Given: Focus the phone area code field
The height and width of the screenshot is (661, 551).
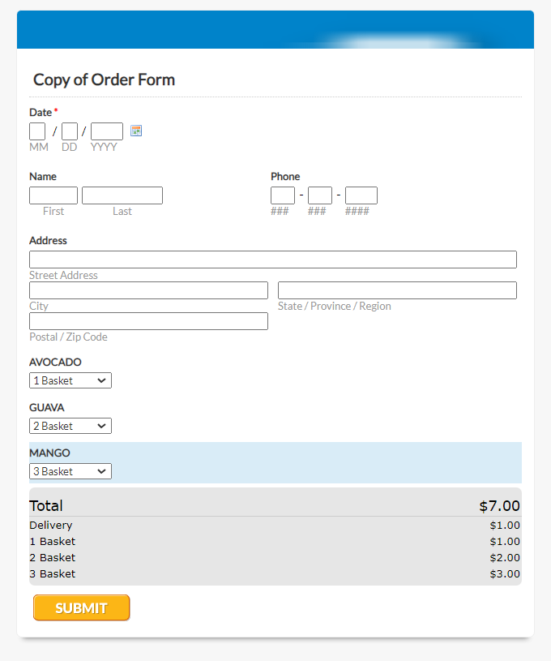Looking at the screenshot, I should pos(283,195).
